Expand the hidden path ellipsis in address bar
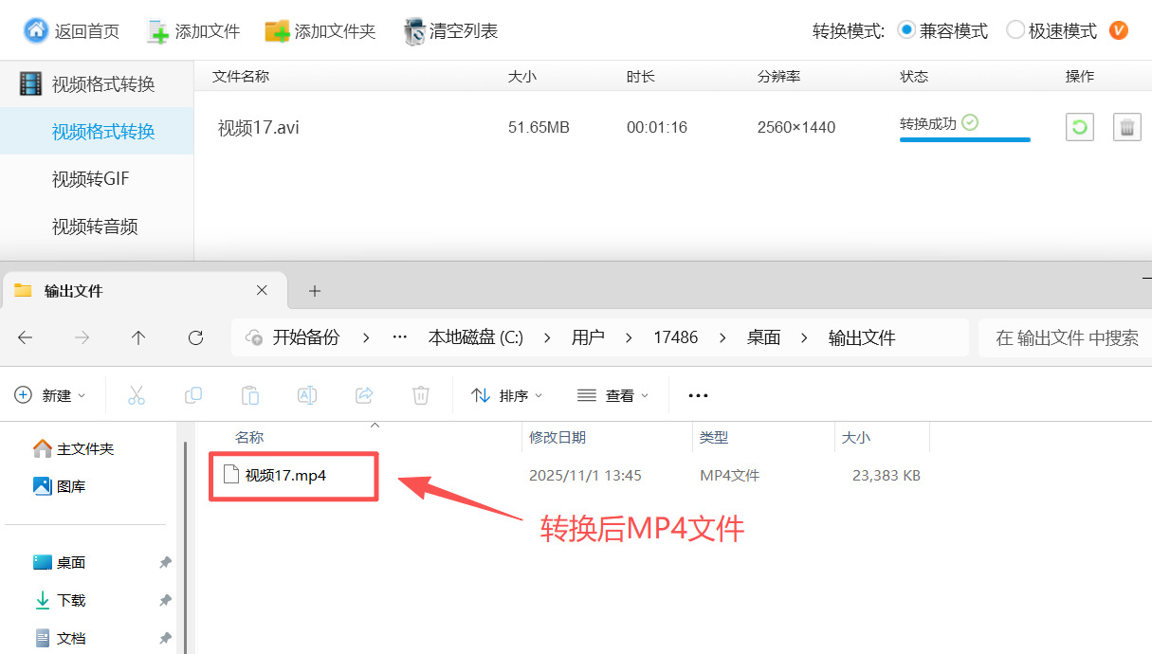 (x=400, y=337)
